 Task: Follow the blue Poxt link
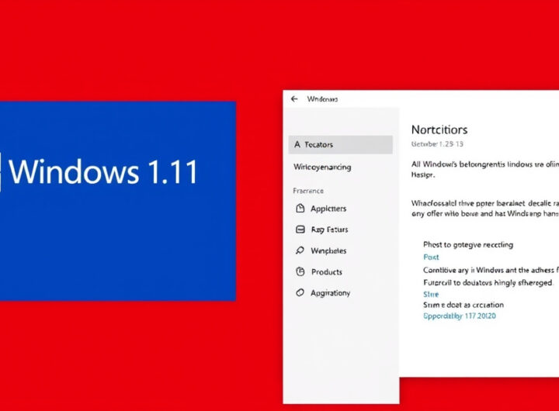(431, 257)
